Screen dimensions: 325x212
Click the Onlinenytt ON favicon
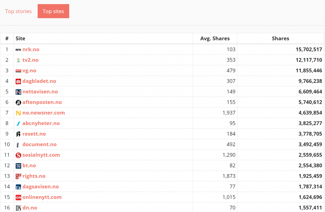(18, 197)
